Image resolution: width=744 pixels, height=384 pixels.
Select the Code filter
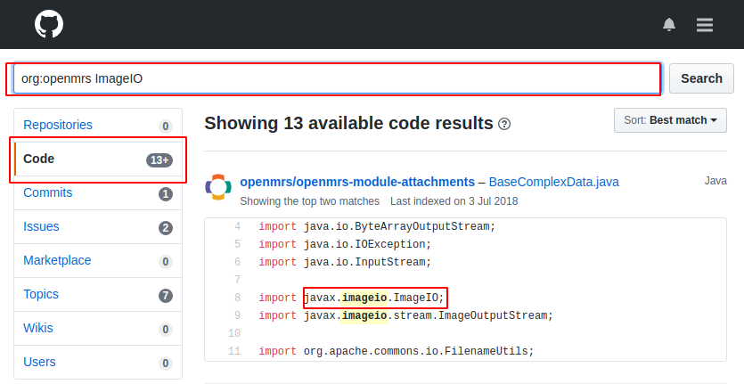pos(98,159)
